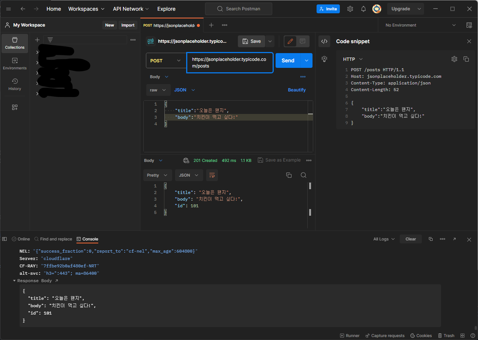
Task: Change snippet language HTTP dropdown
Action: [x=353, y=59]
